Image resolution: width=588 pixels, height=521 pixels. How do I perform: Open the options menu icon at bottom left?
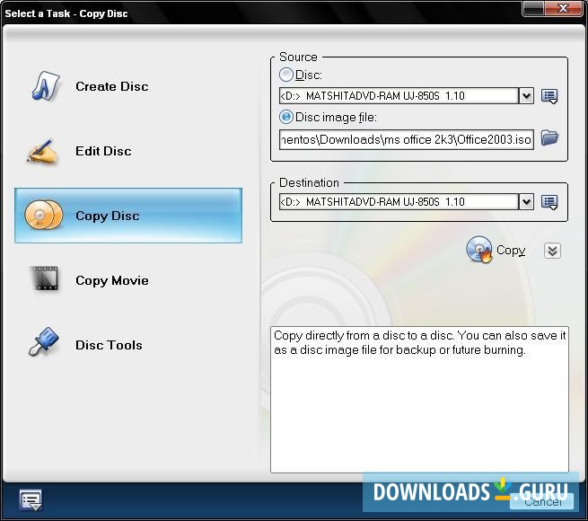click(x=31, y=500)
